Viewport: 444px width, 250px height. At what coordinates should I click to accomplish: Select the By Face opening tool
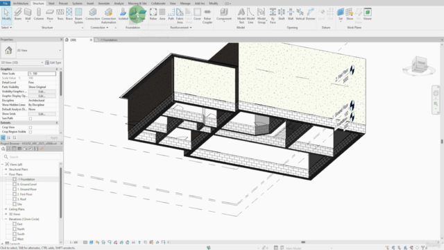point(273,15)
